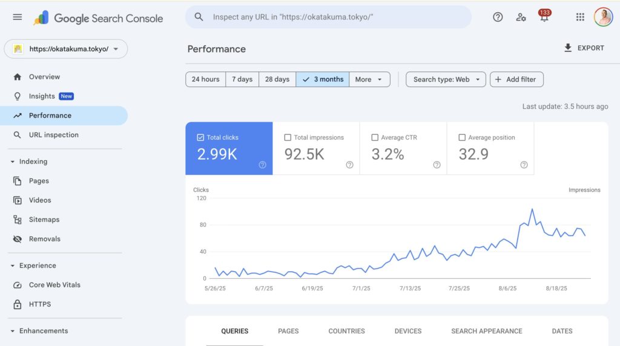
Task: Click the Overview home icon
Action: (x=18, y=77)
